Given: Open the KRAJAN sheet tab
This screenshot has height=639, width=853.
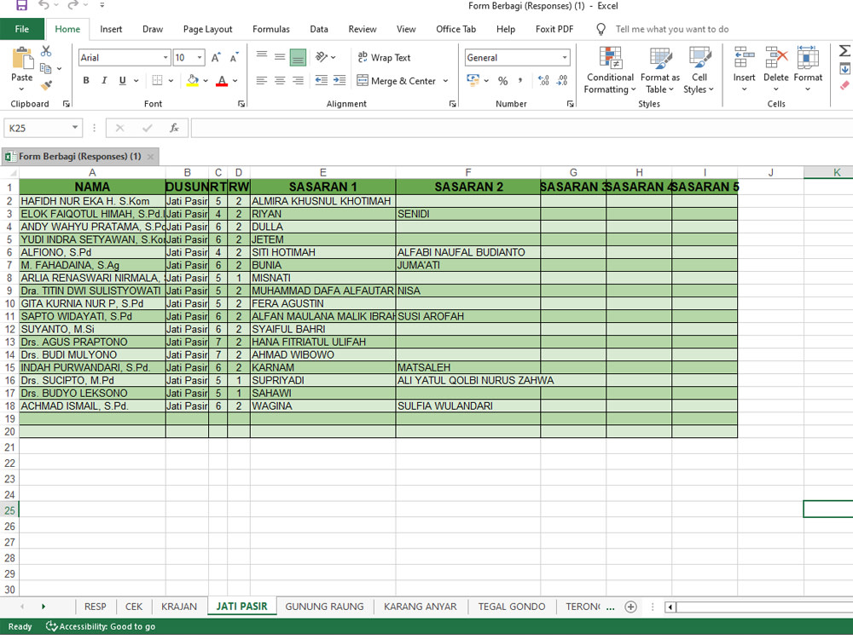Looking at the screenshot, I should (x=179, y=607).
